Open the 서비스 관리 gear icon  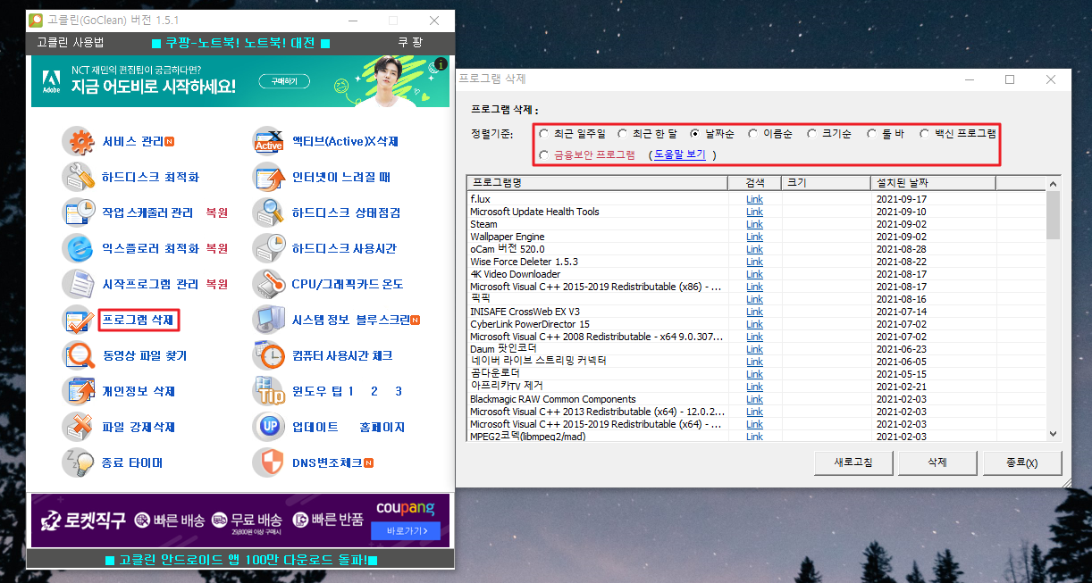tap(80, 141)
